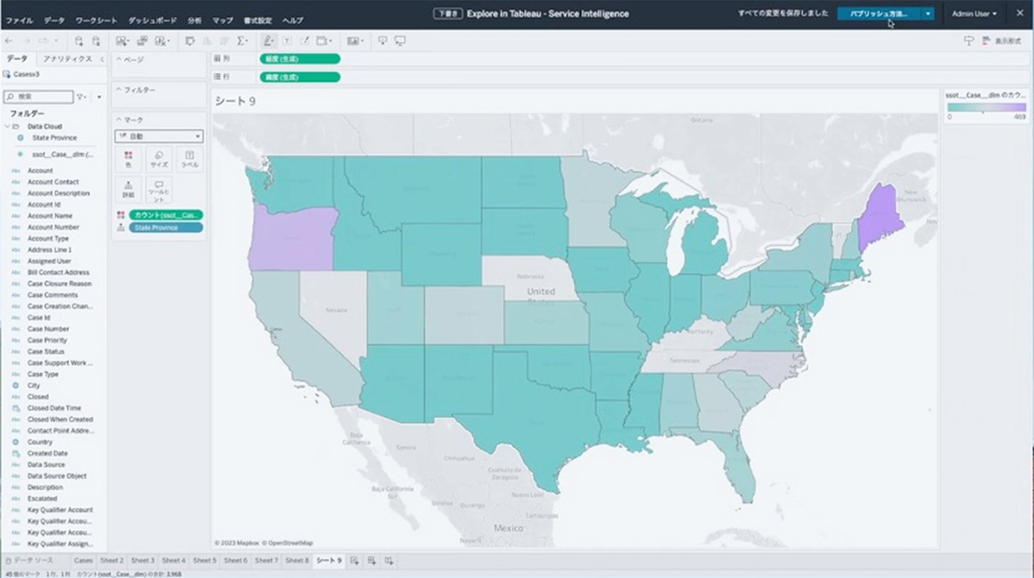Click the new worksheet icon in the toolbar
1034x578 pixels.
(x=121, y=41)
